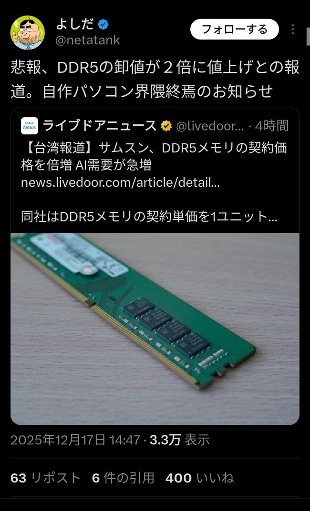Open quoted tweet text about サムスン DDR5
310x511 pixels.
click(x=154, y=156)
